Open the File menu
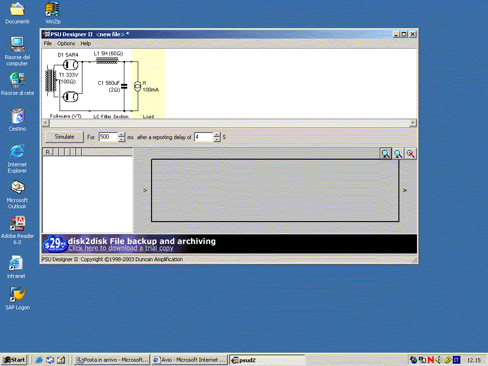Screen dimensions: 488x366 coord(48,43)
